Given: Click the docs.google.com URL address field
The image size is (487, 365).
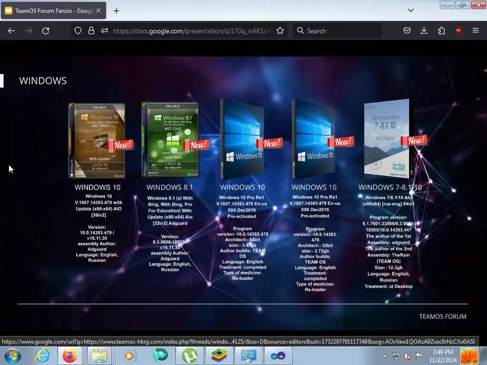Looking at the screenshot, I should pos(192,31).
